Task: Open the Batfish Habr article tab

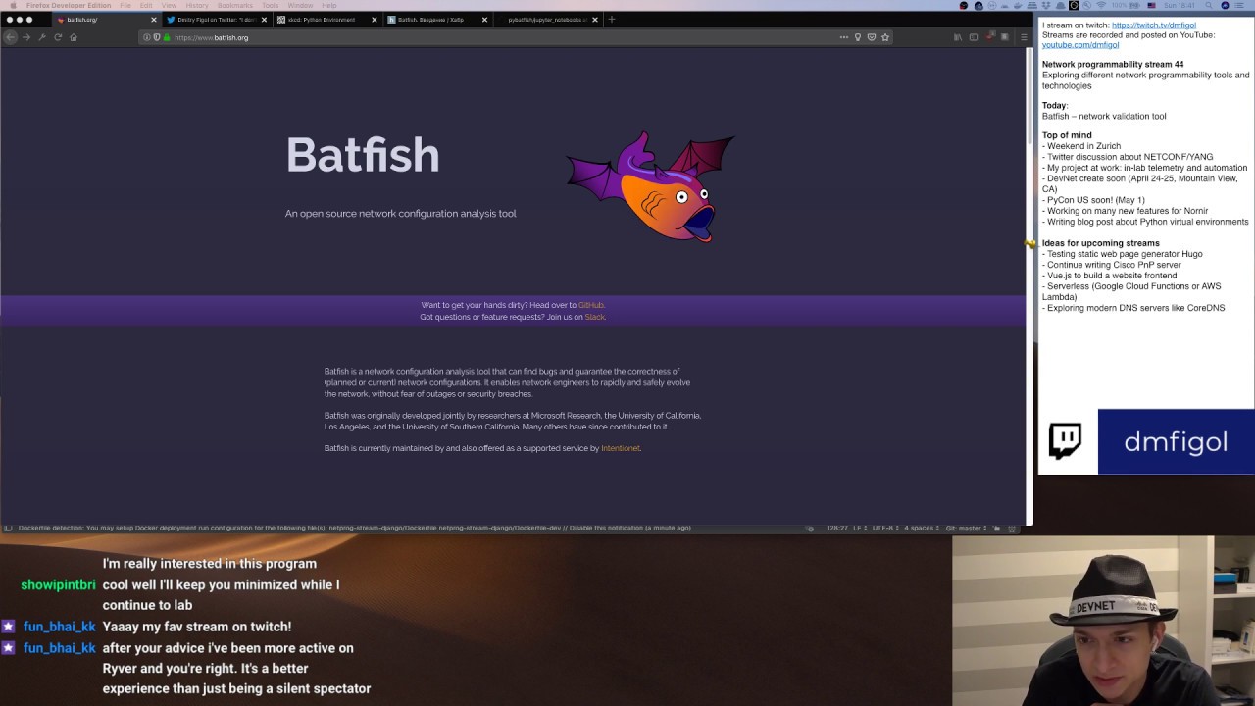Action: tap(438, 20)
